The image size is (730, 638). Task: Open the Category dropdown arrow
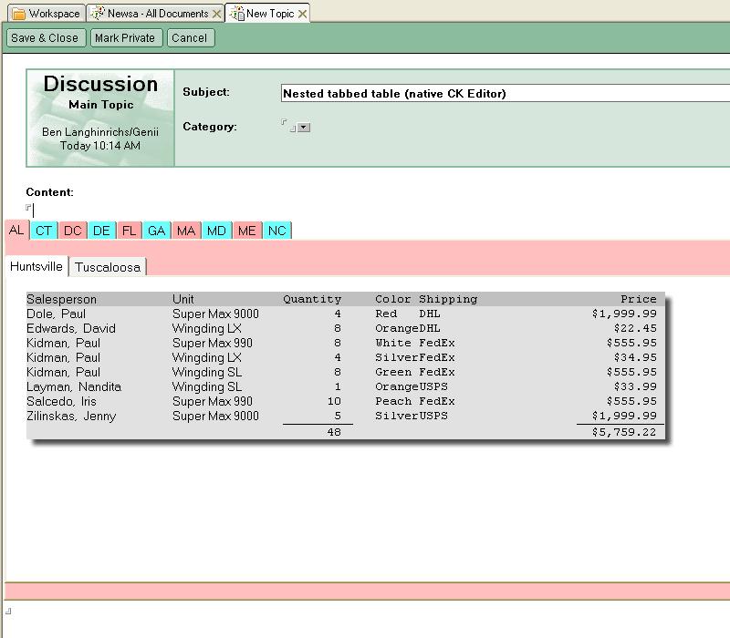[x=304, y=128]
